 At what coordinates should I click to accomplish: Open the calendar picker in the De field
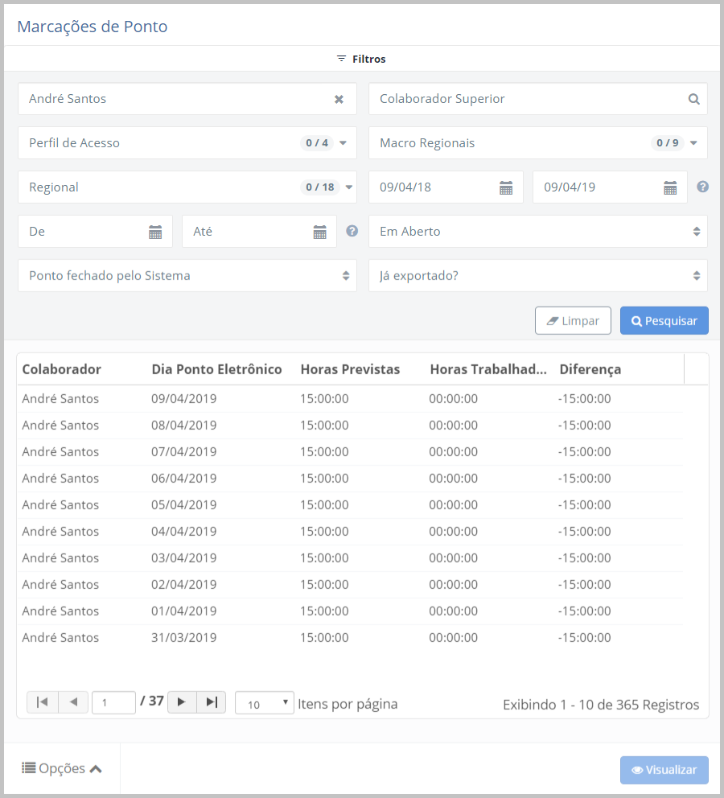[155, 232]
